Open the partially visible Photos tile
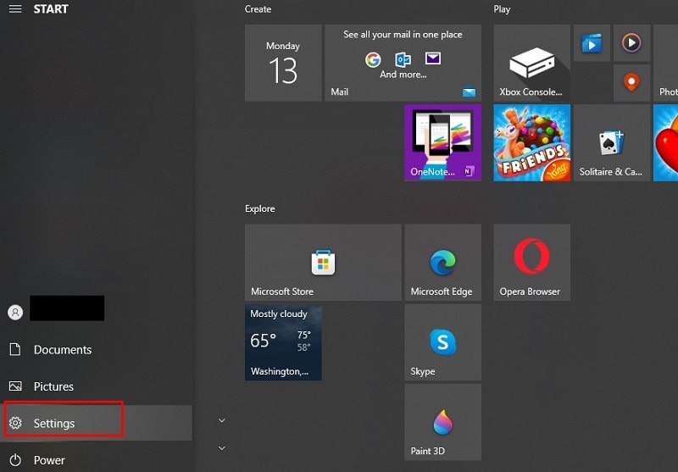678x472 pixels. coord(665,63)
